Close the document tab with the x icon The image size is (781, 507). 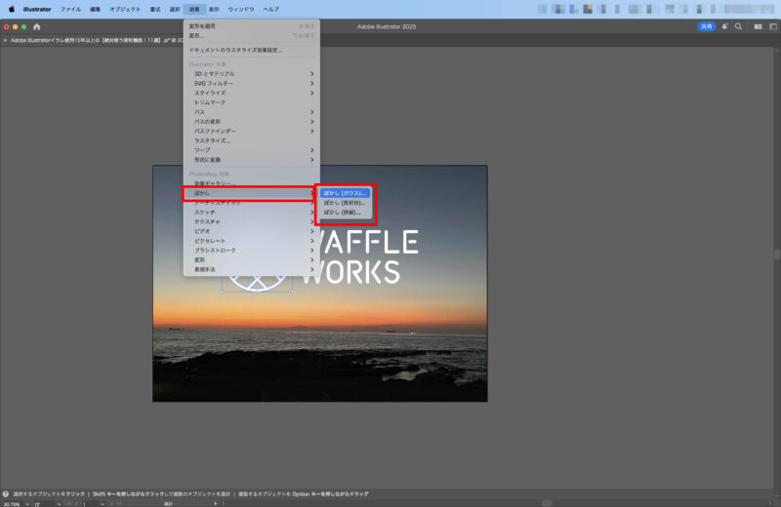coord(5,40)
